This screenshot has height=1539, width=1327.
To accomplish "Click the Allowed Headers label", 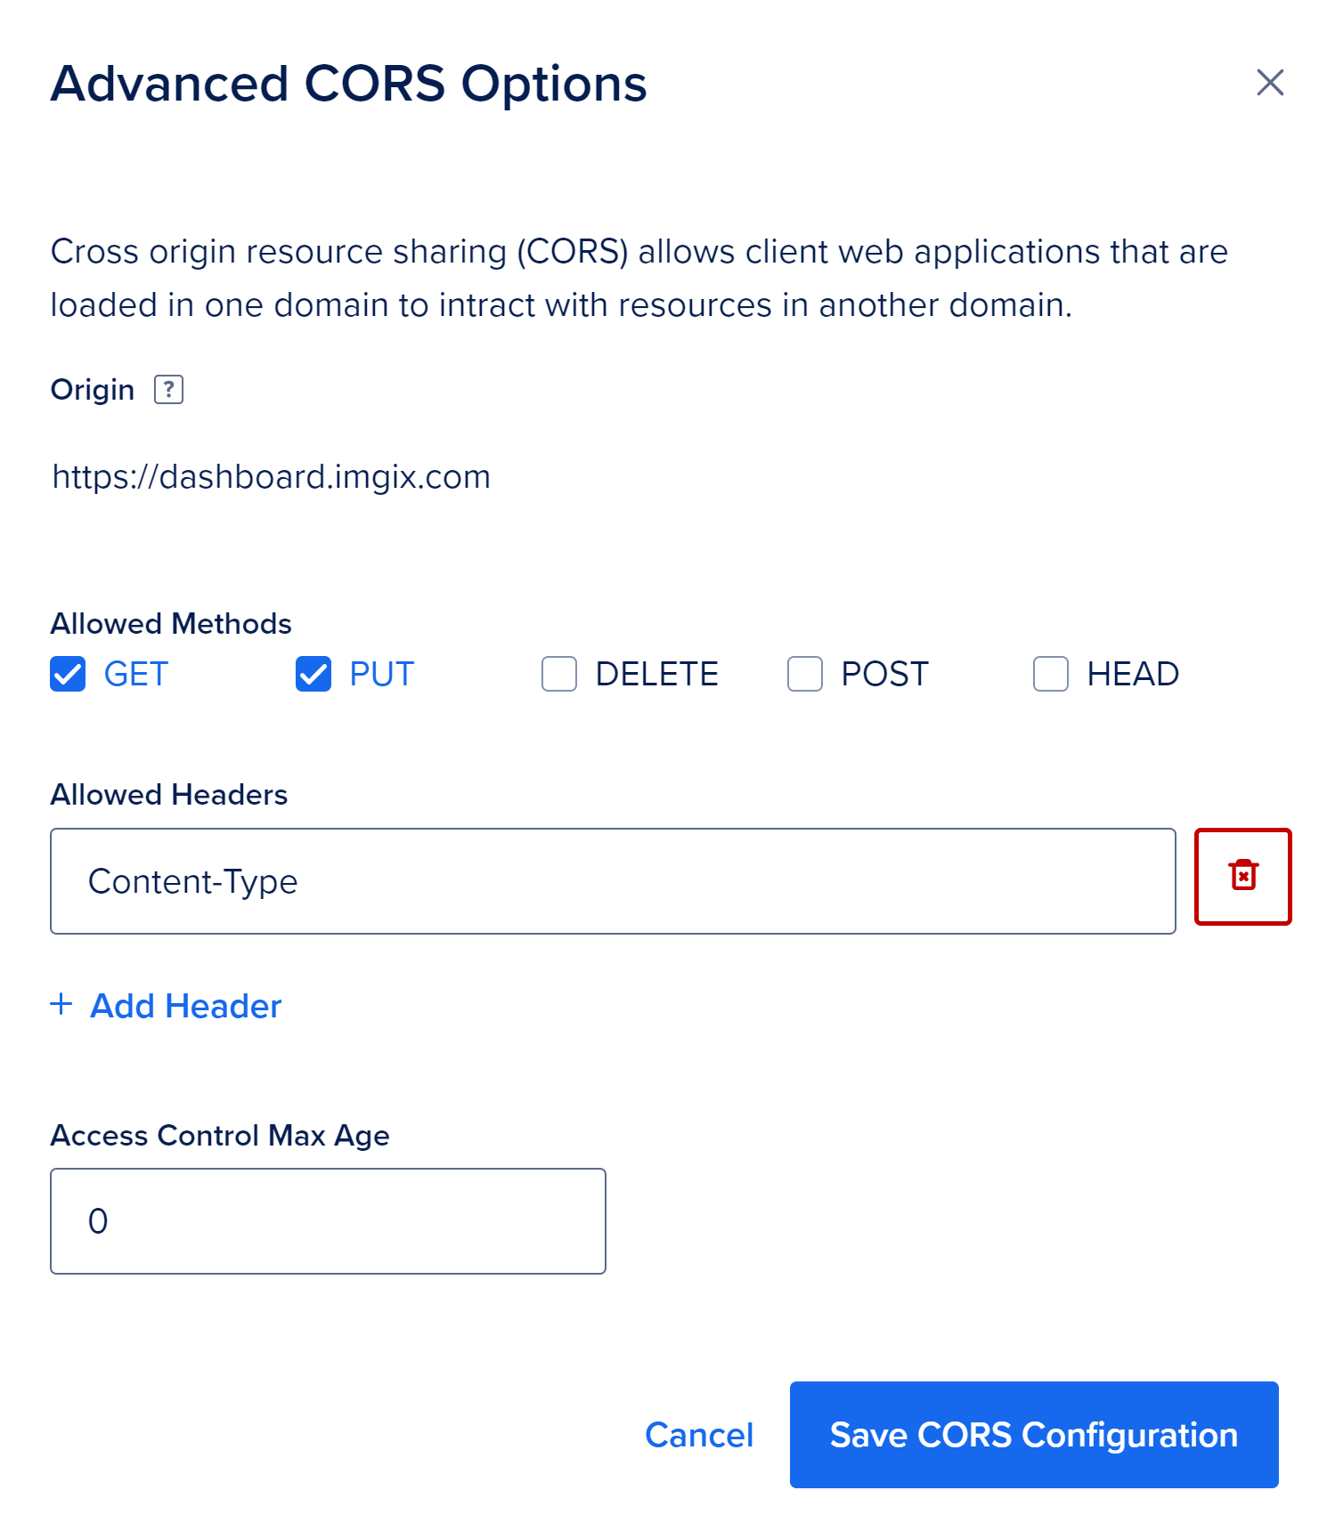I will click(168, 793).
